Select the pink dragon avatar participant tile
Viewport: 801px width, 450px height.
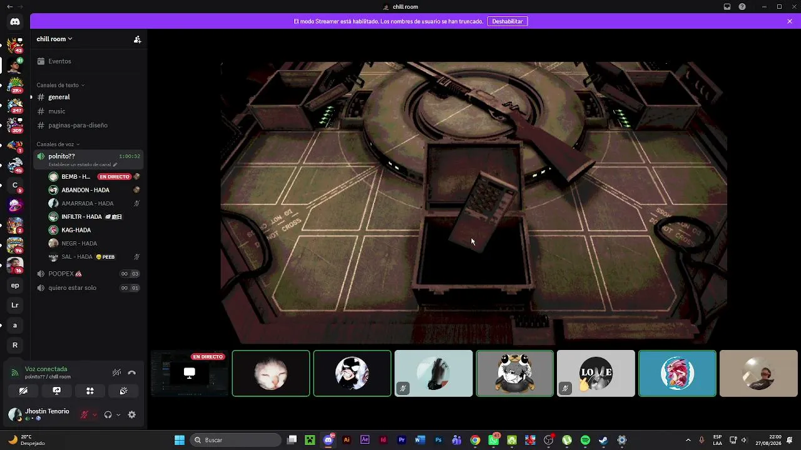pyautogui.click(x=677, y=373)
